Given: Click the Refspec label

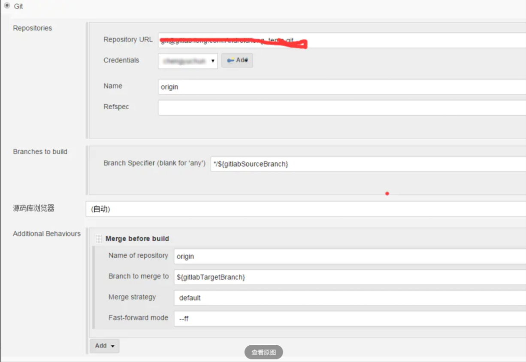Looking at the screenshot, I should point(116,107).
